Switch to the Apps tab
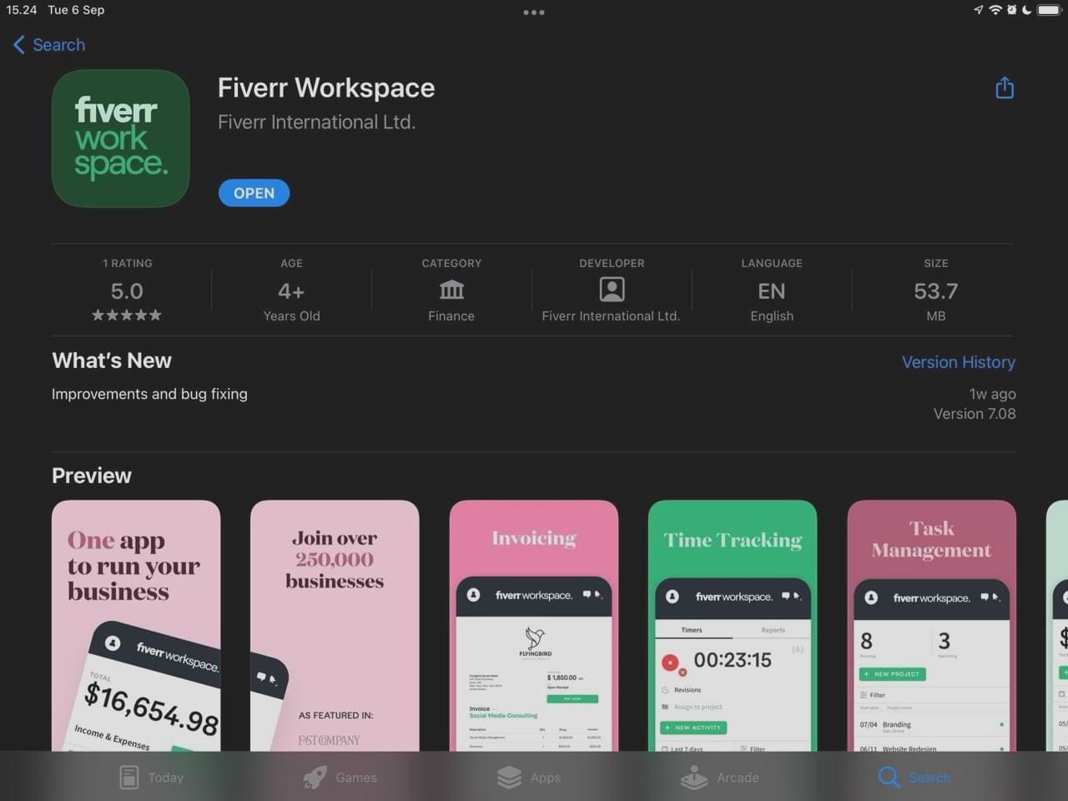The width and height of the screenshot is (1068, 801). pyautogui.click(x=529, y=777)
